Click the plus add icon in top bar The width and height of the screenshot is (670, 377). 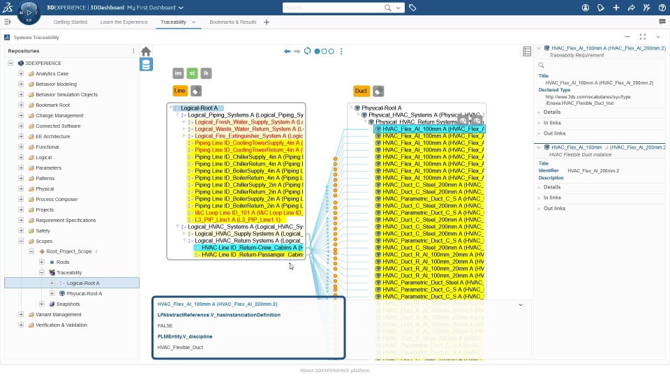click(x=616, y=8)
